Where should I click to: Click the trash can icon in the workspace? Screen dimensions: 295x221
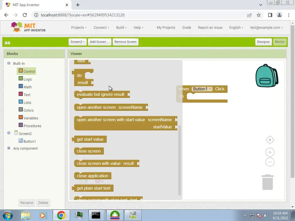(268, 182)
